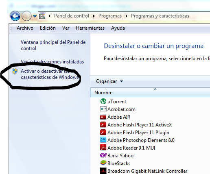
Task: Go back with the blue Back arrow
Action: point(15,16)
